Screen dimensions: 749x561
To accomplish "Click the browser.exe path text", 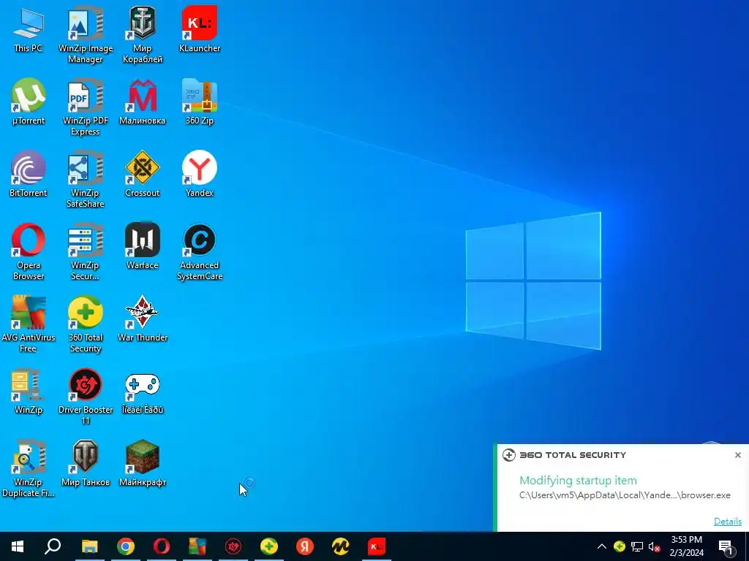I will [x=625, y=495].
